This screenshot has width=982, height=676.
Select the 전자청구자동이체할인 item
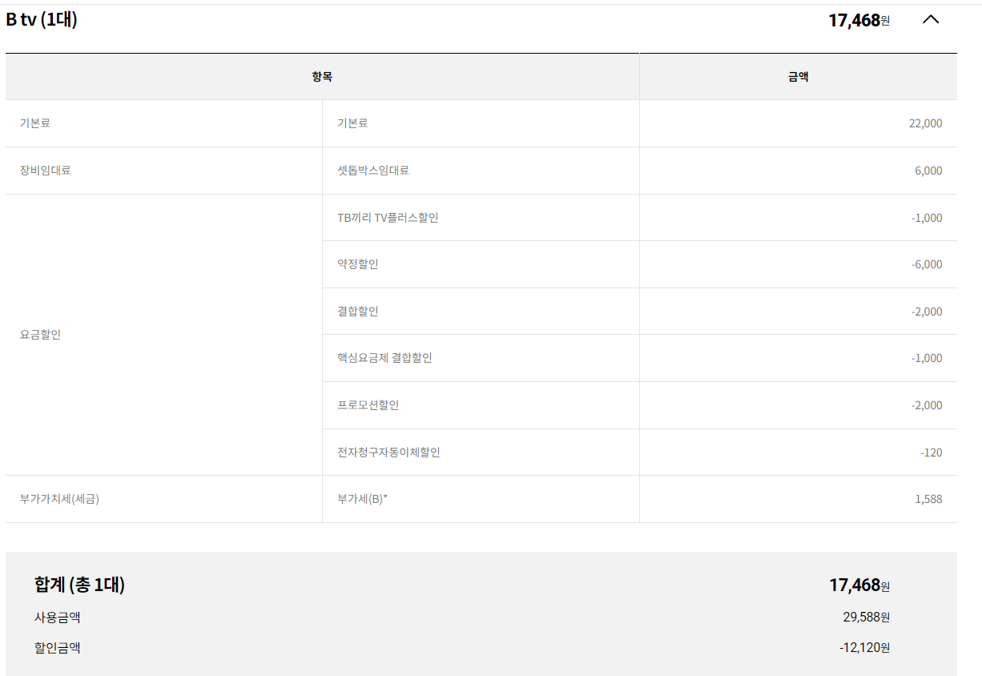pyautogui.click(x=388, y=453)
